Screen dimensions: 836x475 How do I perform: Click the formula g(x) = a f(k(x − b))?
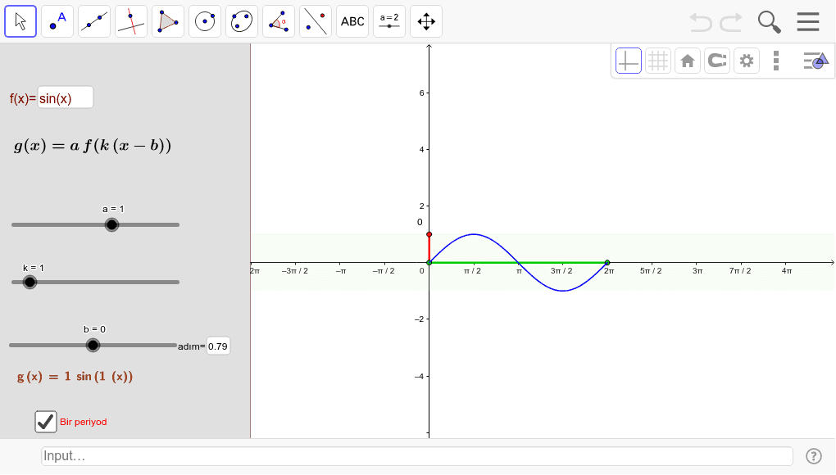(93, 146)
